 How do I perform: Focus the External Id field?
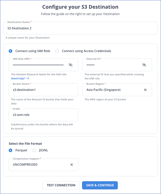point(117,65)
